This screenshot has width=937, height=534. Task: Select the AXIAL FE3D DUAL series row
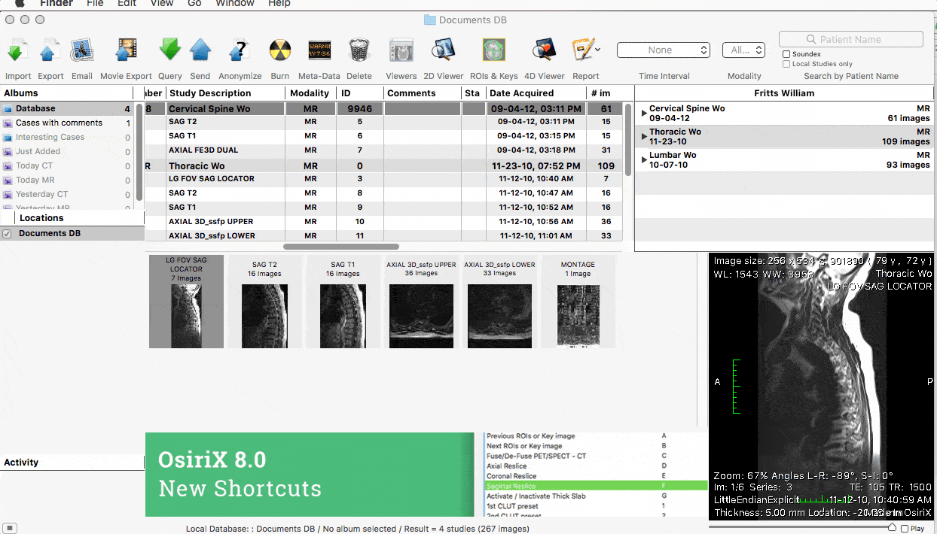point(383,150)
